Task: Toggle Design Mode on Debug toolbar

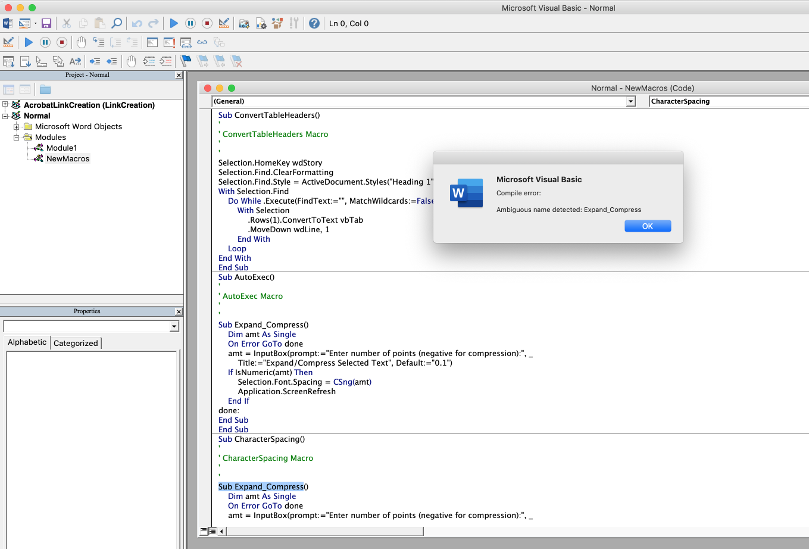Action: pos(8,42)
